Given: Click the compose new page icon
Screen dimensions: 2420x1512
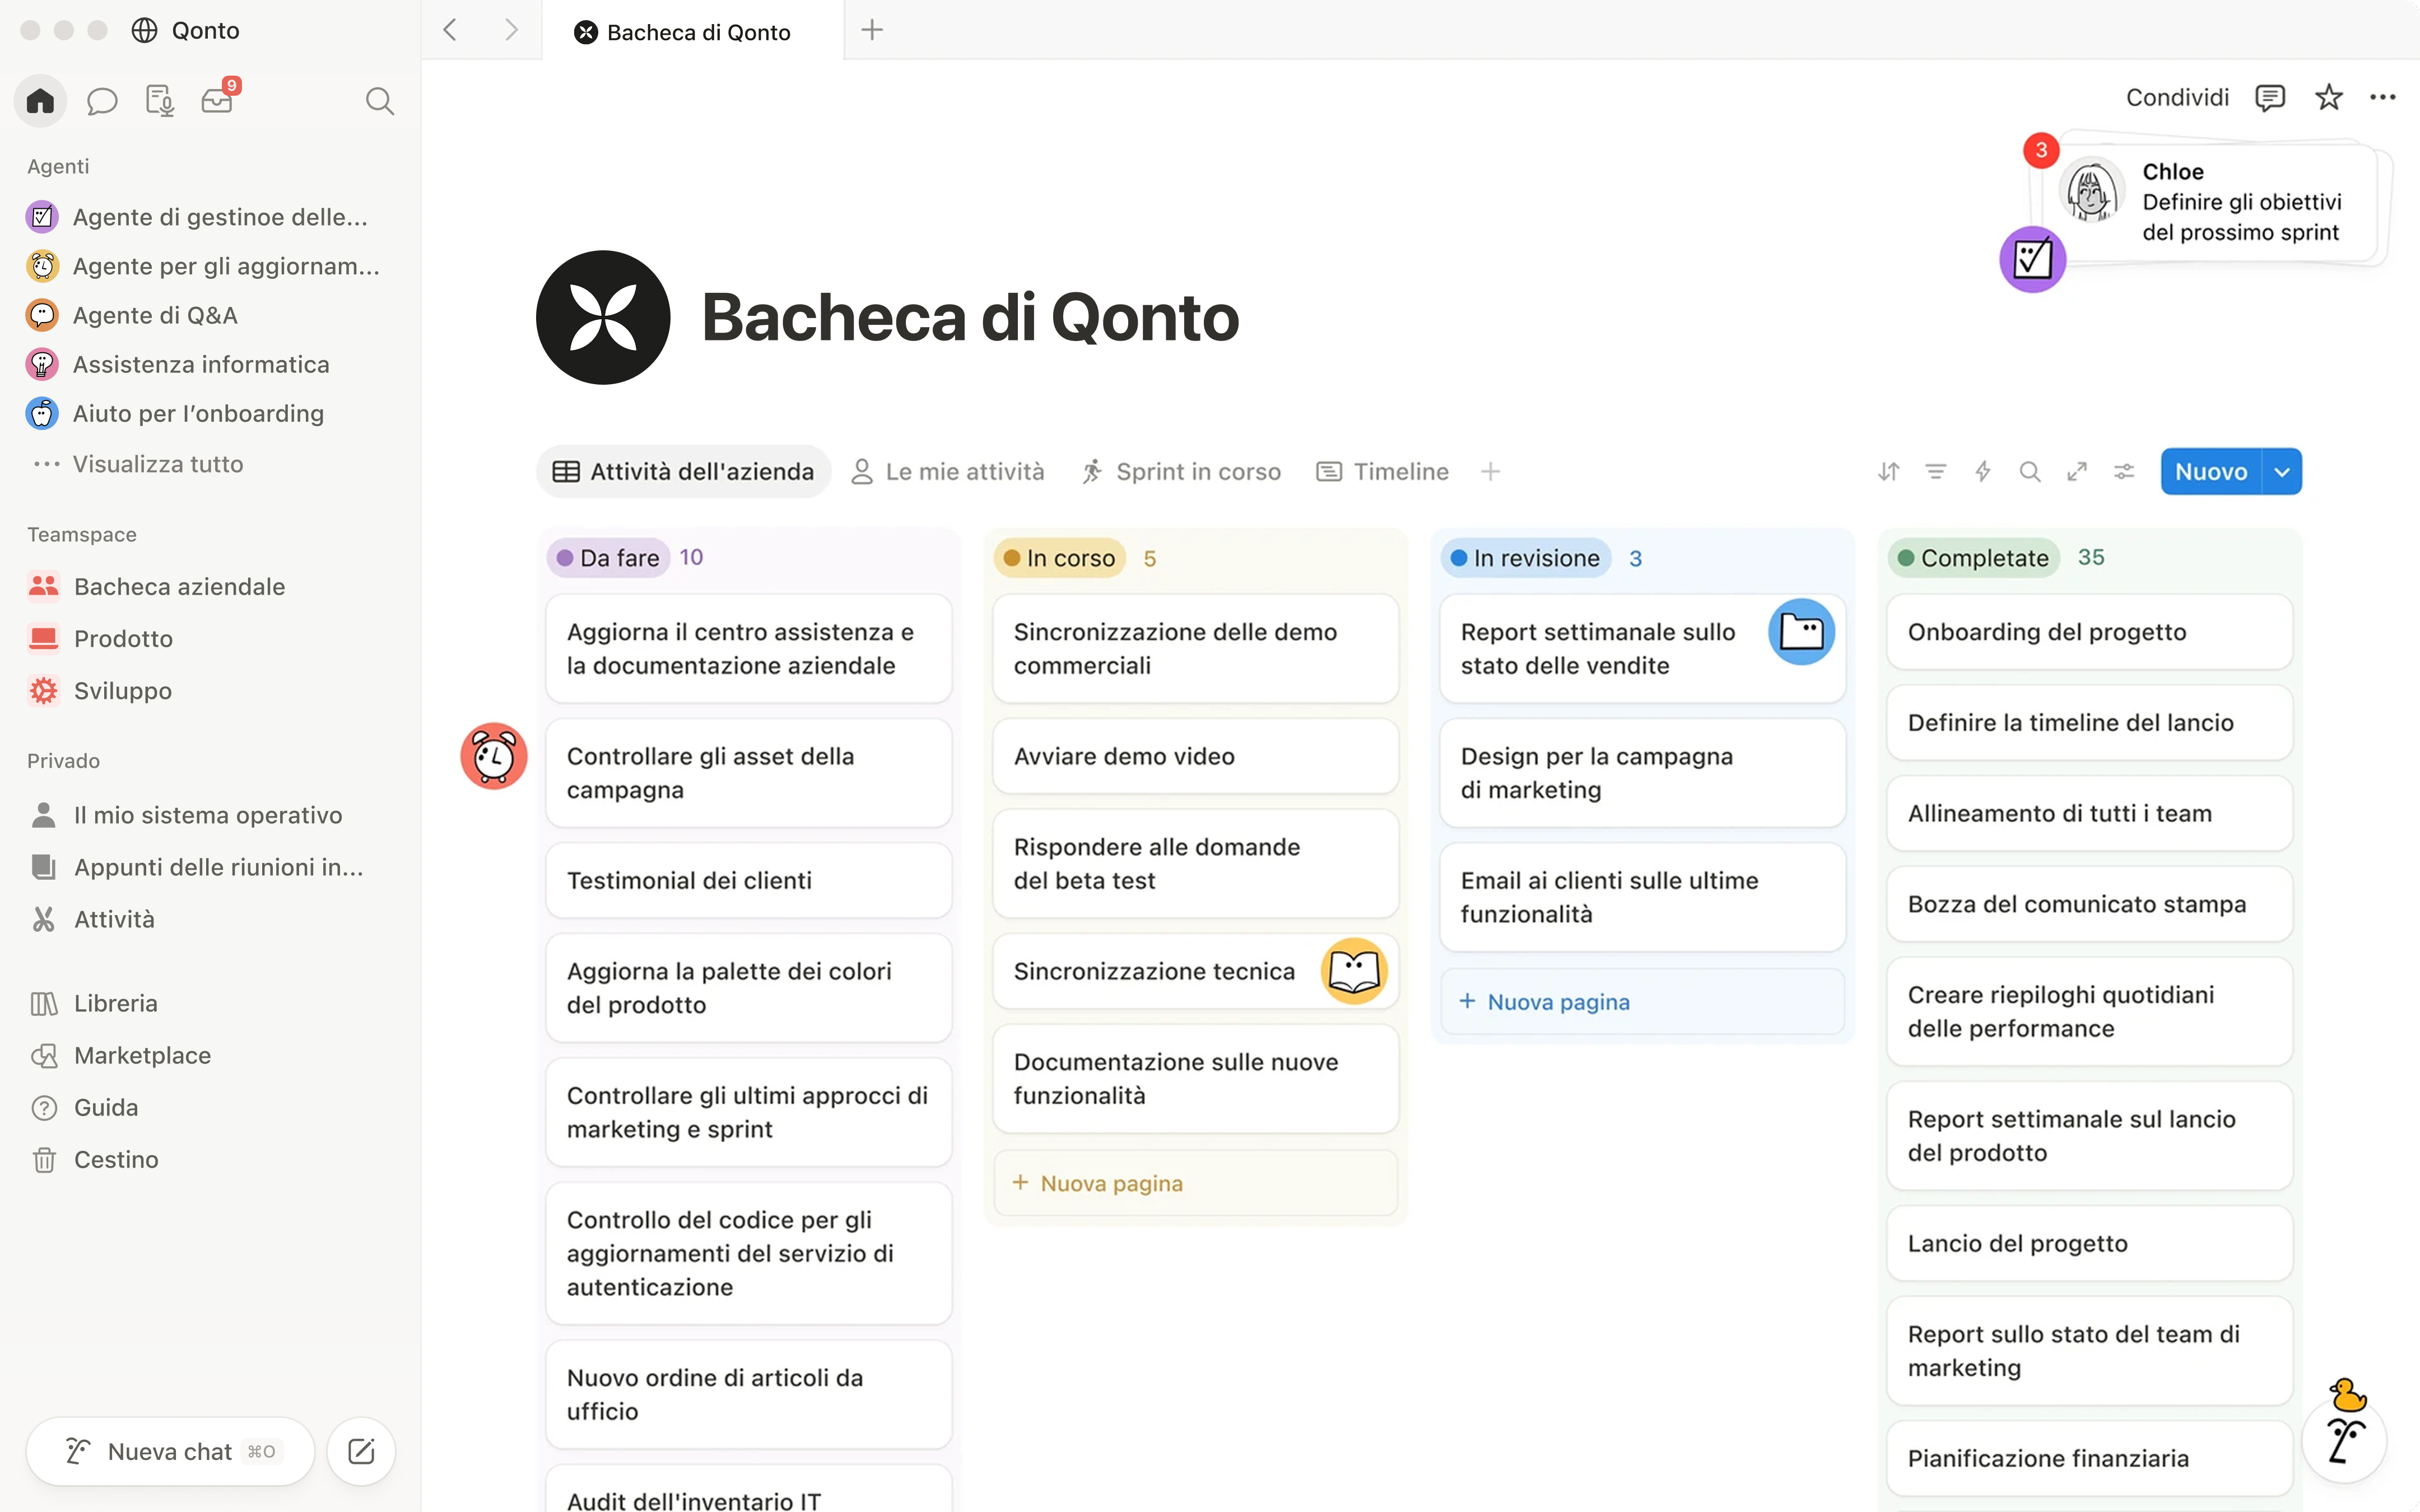Looking at the screenshot, I should [361, 1452].
